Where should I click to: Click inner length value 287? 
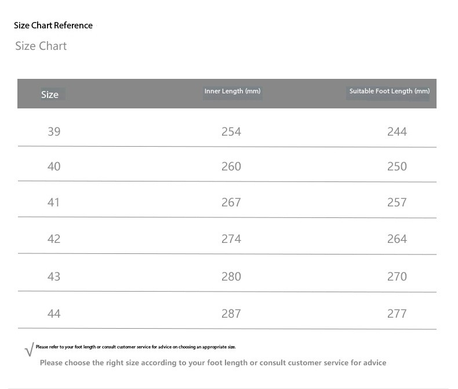coord(231,314)
